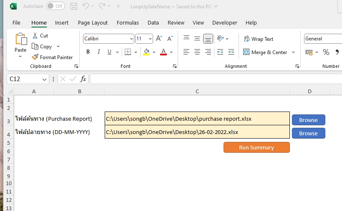Click Increase Font Size icon
This screenshot has width=342, height=211.
159,39
